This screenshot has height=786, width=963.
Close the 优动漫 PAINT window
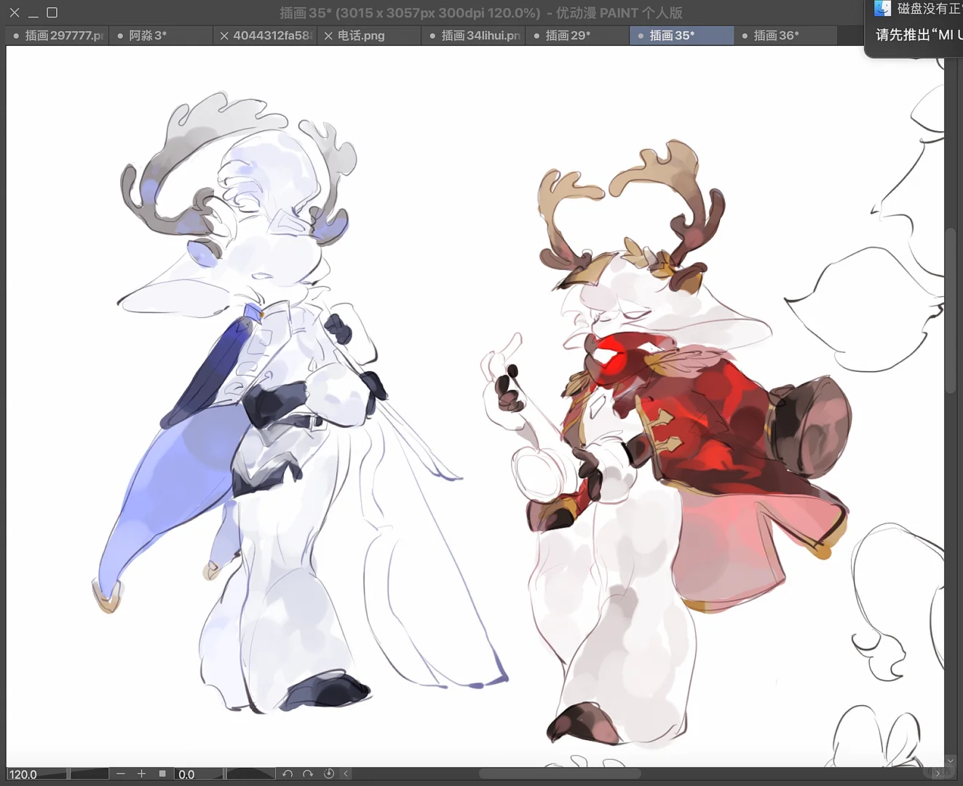[15, 12]
